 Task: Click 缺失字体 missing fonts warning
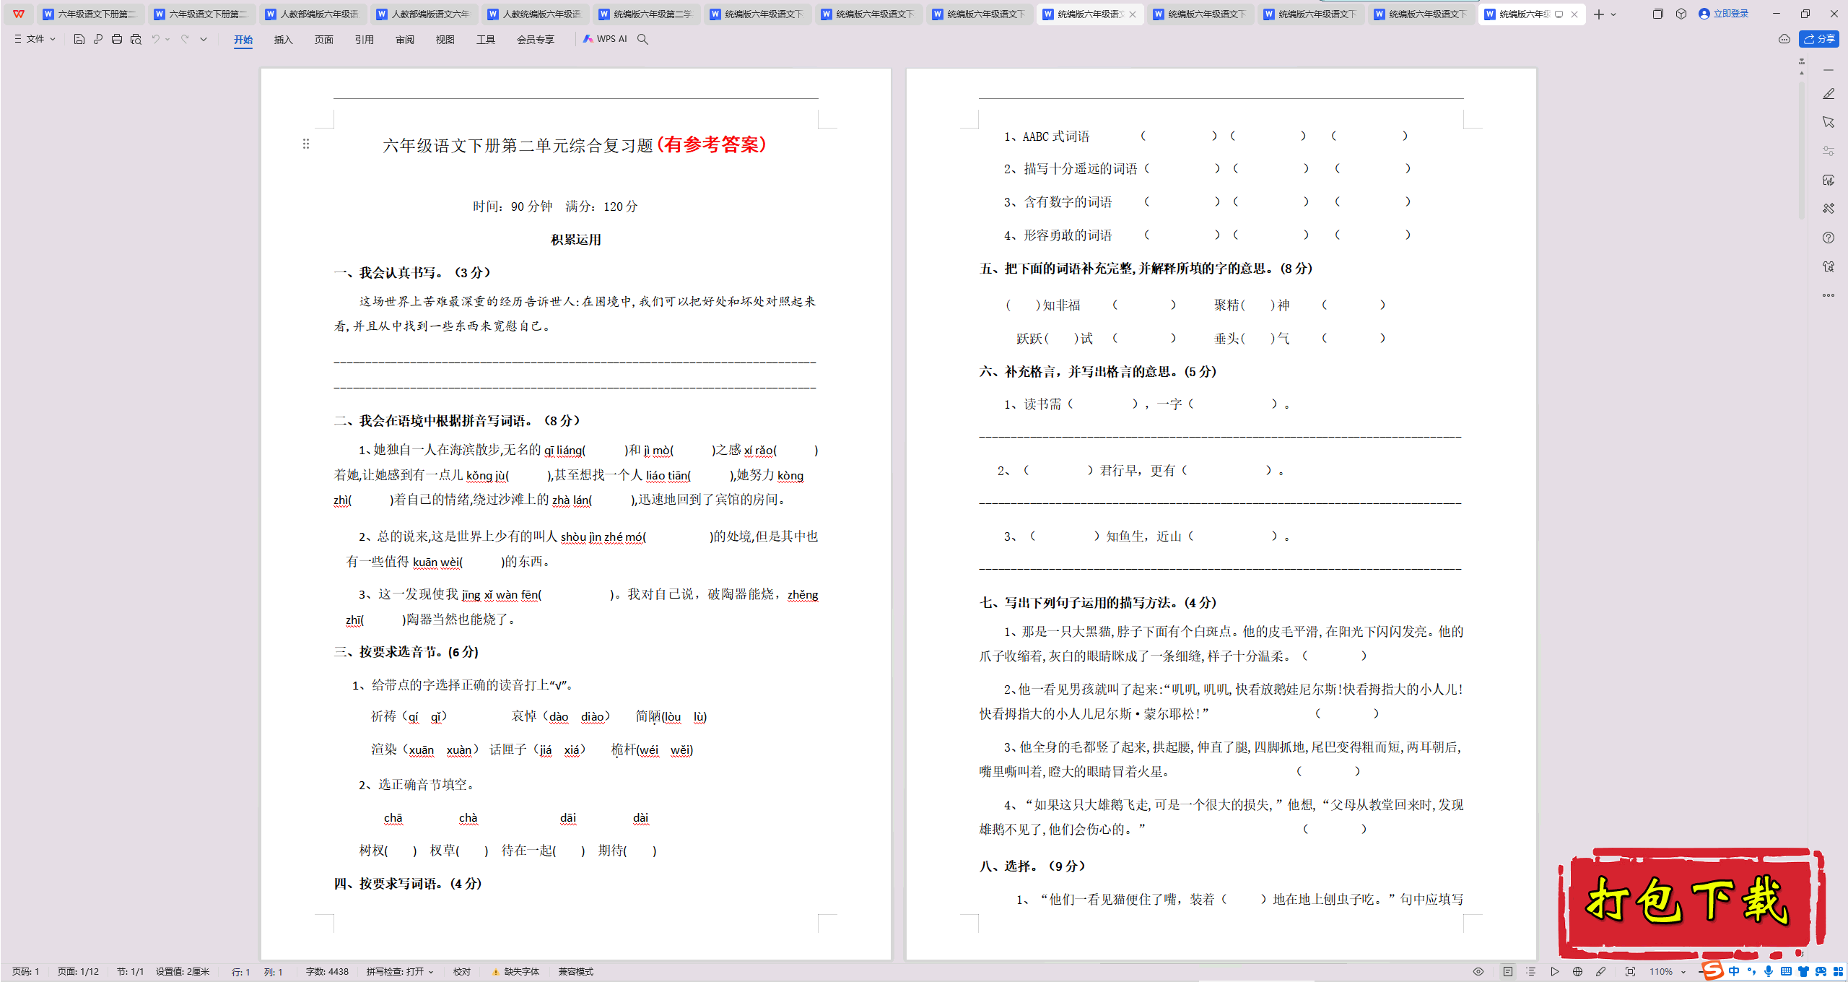tap(515, 972)
